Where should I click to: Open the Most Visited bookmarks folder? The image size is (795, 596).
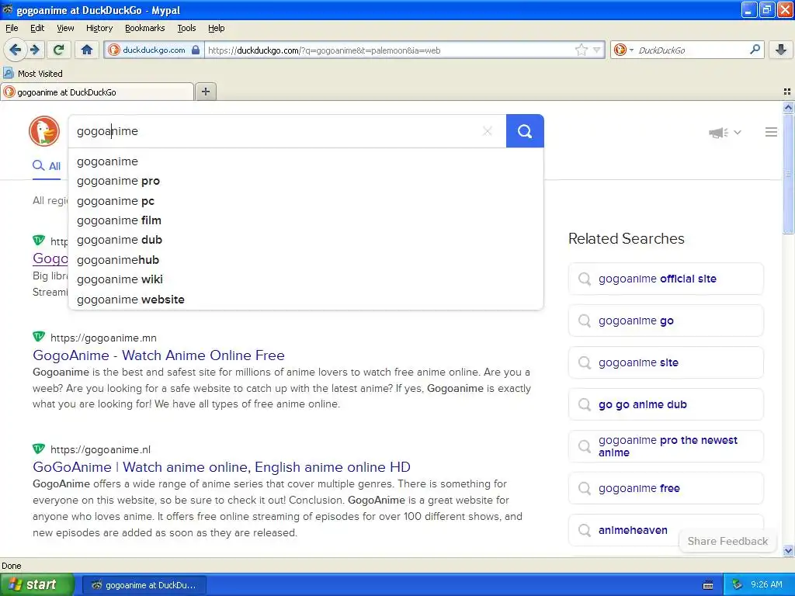(33, 74)
